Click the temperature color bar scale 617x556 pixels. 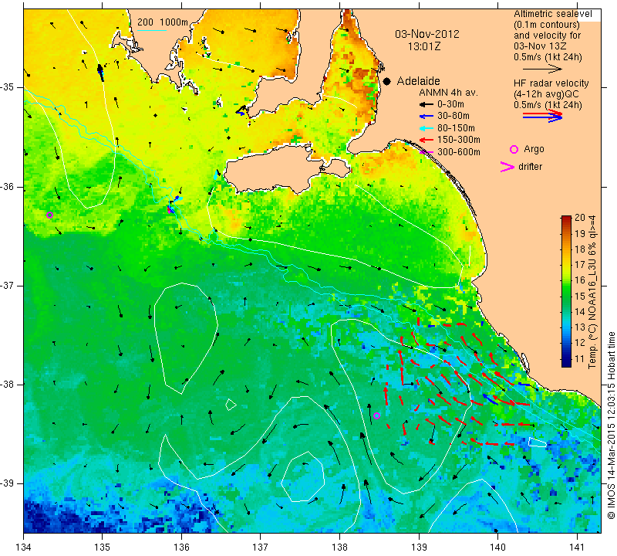[566, 291]
